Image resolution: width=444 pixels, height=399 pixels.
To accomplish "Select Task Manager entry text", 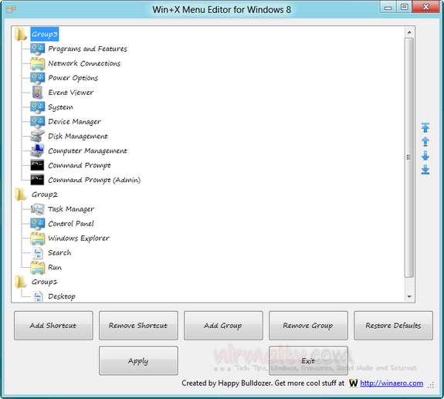I will [71, 209].
